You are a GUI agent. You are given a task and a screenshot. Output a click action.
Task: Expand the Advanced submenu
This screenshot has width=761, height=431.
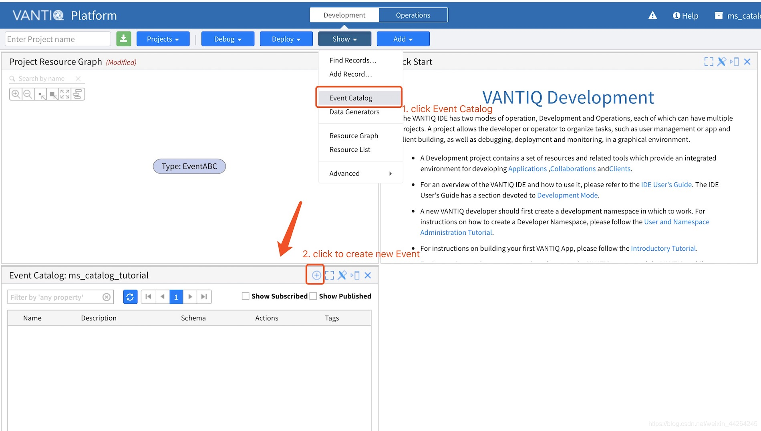pos(360,173)
